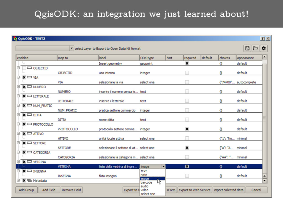Click the label cell 'foto insegna'
Screen dimensions: 283x212
point(108,176)
